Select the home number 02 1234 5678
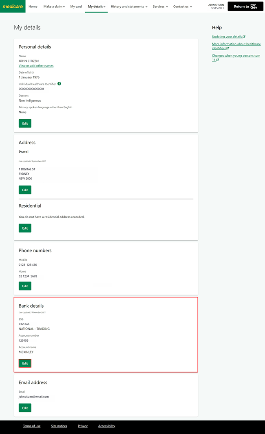 28,276
